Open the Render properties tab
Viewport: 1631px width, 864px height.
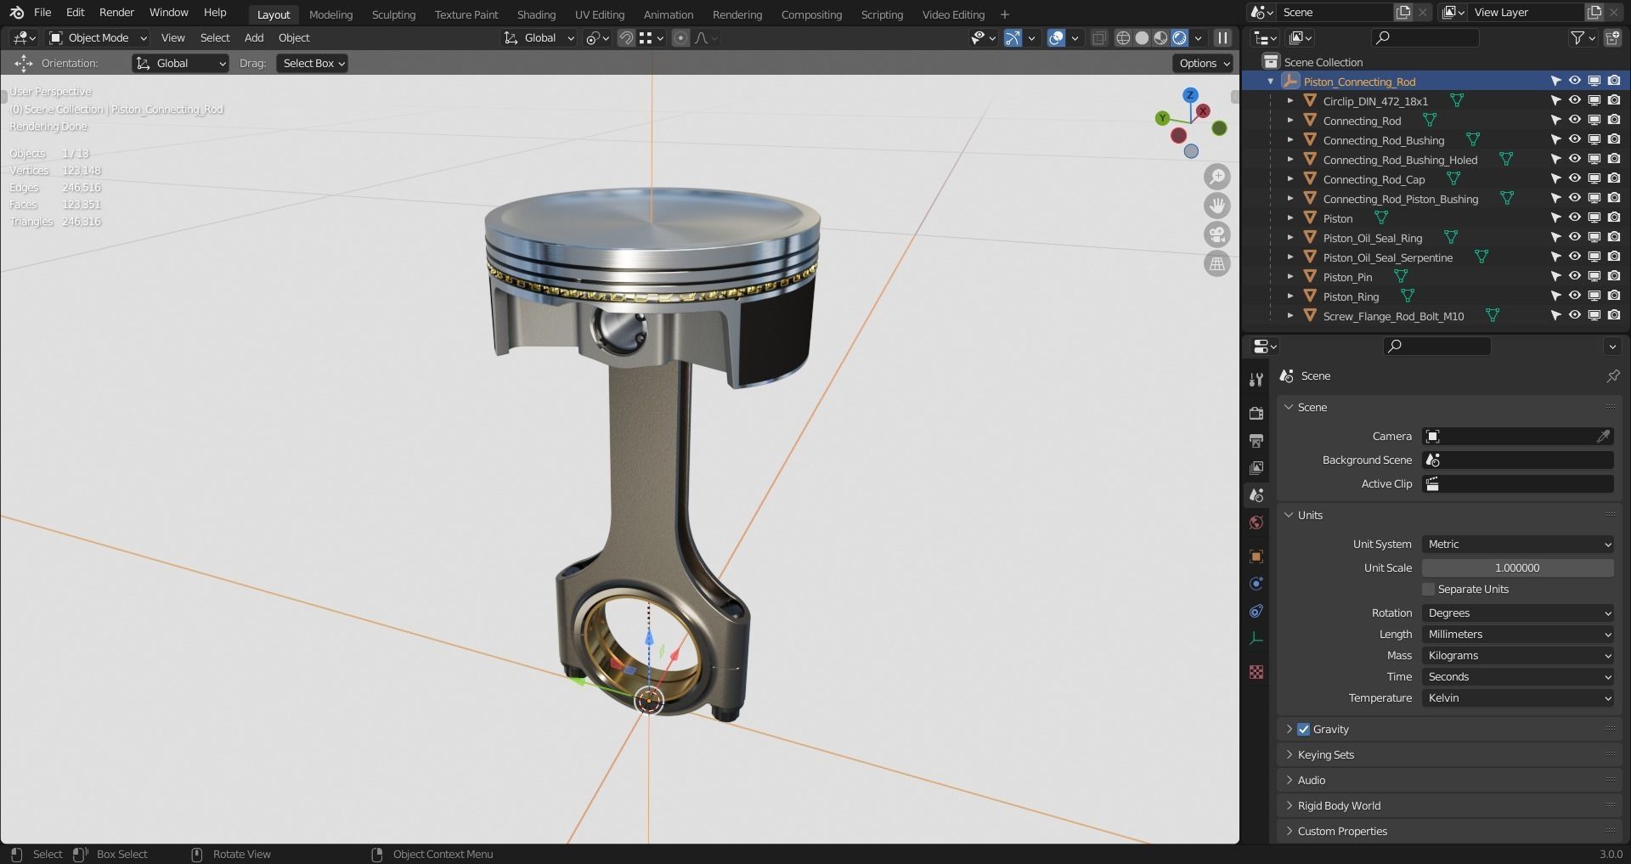click(1256, 413)
